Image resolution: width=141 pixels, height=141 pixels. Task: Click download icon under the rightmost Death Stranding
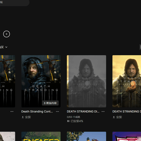(114, 117)
